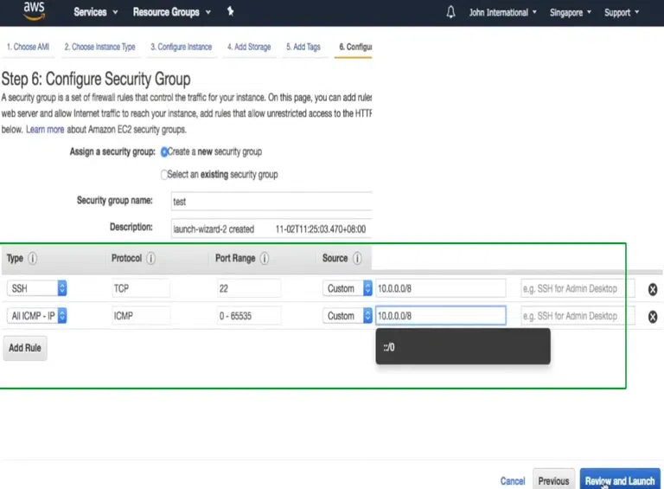Click the AWS logo home icon
Image resolution: width=664 pixels, height=489 pixels.
[35, 11]
